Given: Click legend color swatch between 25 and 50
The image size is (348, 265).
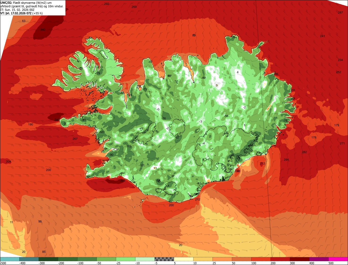Looking at the screenshot, I should 222,259.
